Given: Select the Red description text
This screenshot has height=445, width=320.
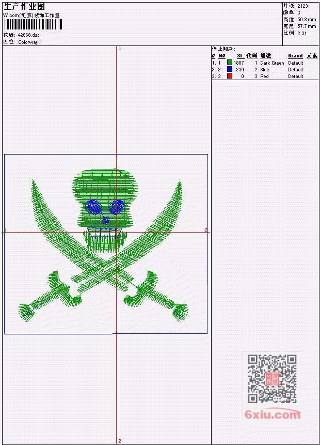Looking at the screenshot, I should point(264,76).
